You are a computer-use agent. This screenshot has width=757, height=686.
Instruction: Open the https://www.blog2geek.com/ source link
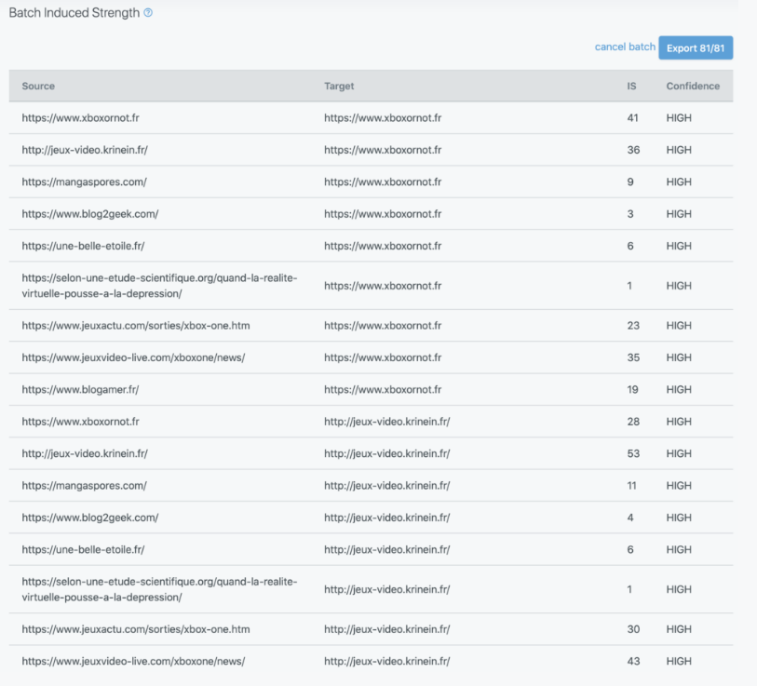pos(88,213)
